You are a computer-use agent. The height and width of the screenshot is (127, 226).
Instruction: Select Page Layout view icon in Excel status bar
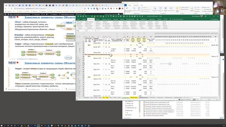tap(198, 99)
